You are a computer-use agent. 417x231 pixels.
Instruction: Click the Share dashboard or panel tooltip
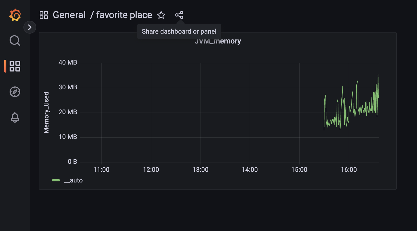coord(179,31)
